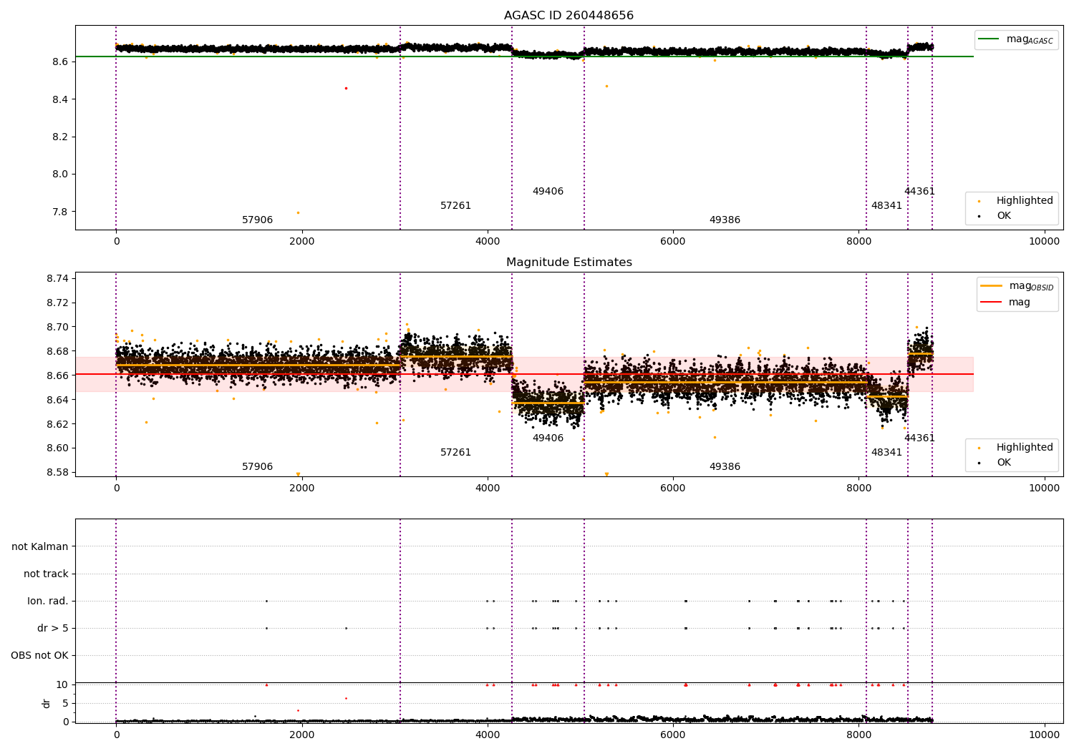This screenshot has height=751, width=1074.
Task: Click obsid label 57261 in Magnitude Estimates plot
Action: point(455,453)
